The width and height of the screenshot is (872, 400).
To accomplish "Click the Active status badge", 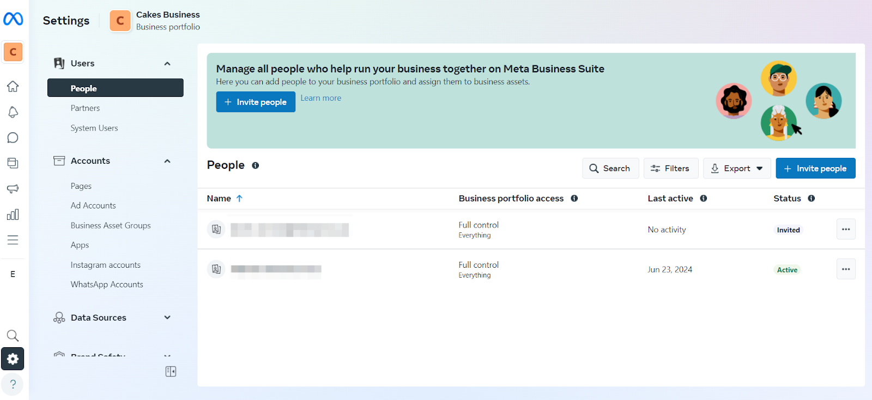I will [x=787, y=270].
